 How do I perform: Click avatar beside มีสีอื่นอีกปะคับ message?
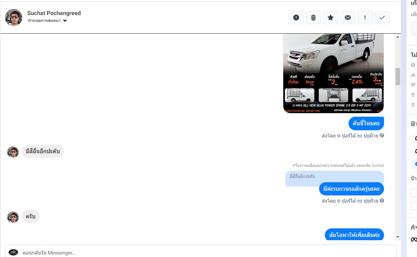tap(13, 152)
